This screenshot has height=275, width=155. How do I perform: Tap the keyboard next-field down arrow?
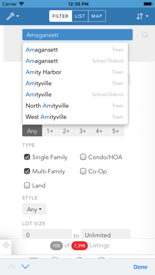pyautogui.click(x=25, y=267)
